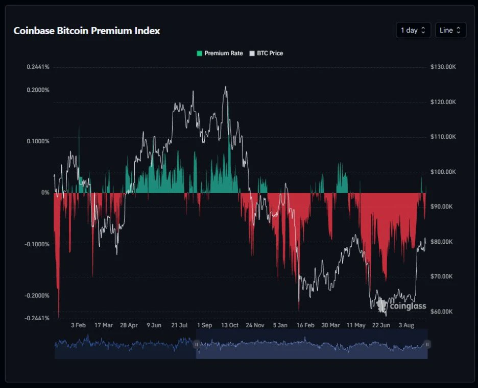Viewport: 478px width, 388px height.
Task: Grab the right range slider handle
Action: click(427, 344)
